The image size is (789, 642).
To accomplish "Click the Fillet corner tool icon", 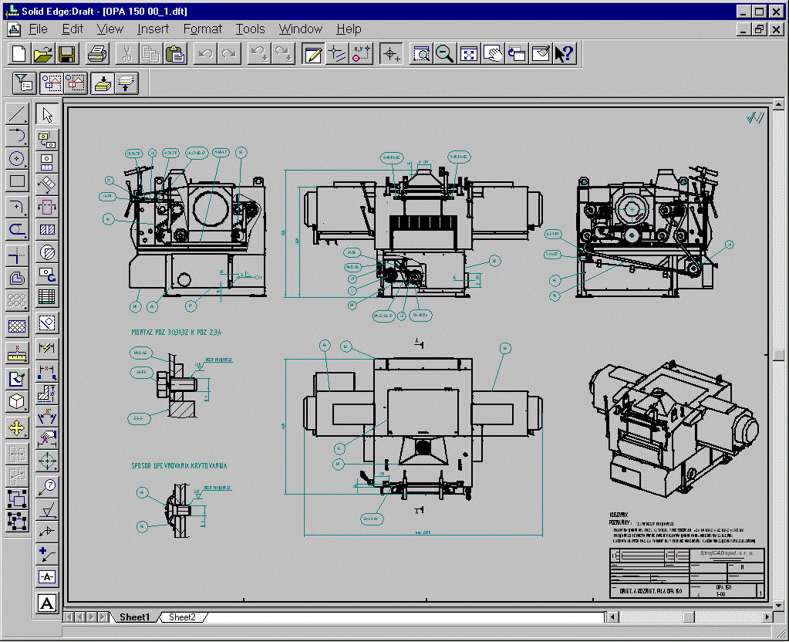I will (17, 207).
